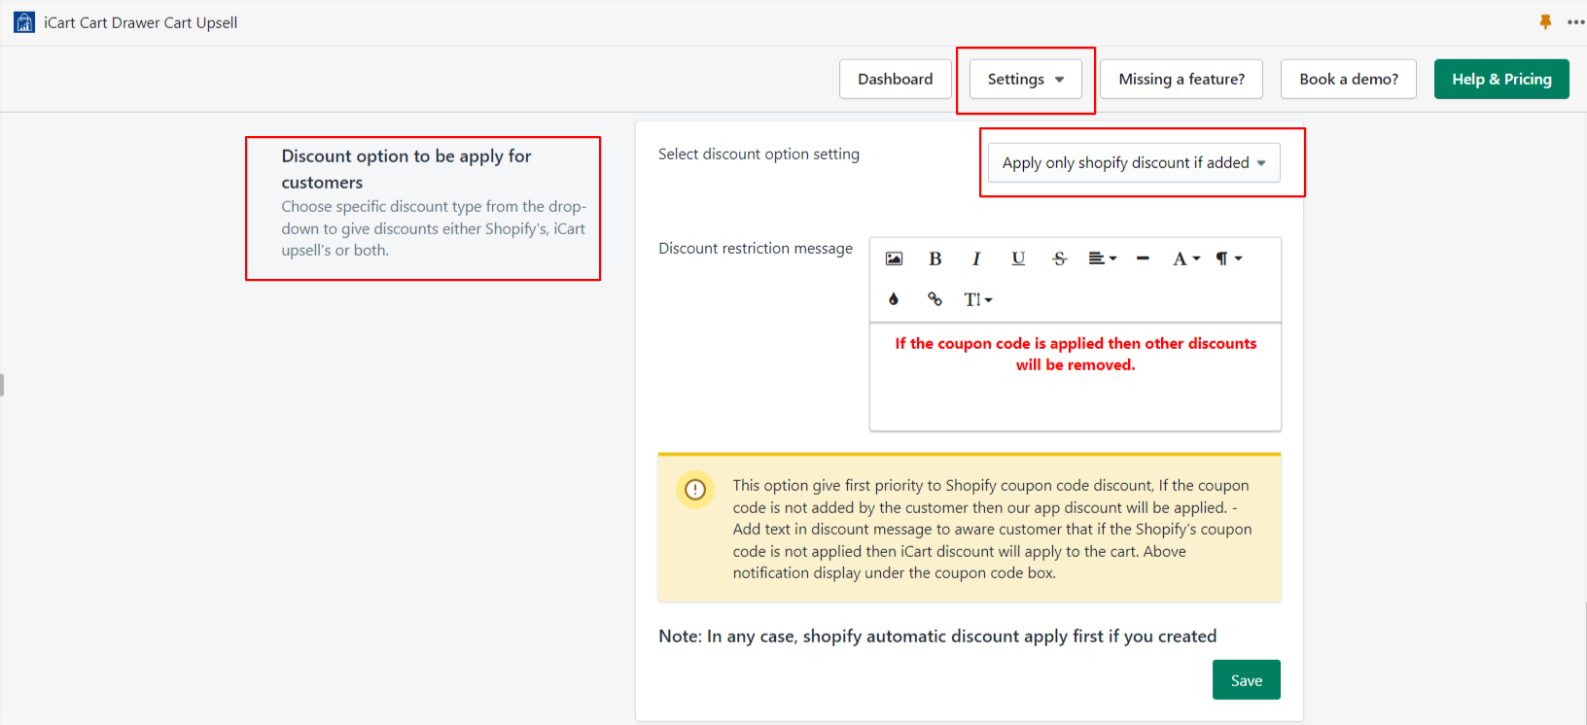This screenshot has height=725, width=1587.
Task: Click the warning icon in the yellow notice
Action: (x=695, y=490)
